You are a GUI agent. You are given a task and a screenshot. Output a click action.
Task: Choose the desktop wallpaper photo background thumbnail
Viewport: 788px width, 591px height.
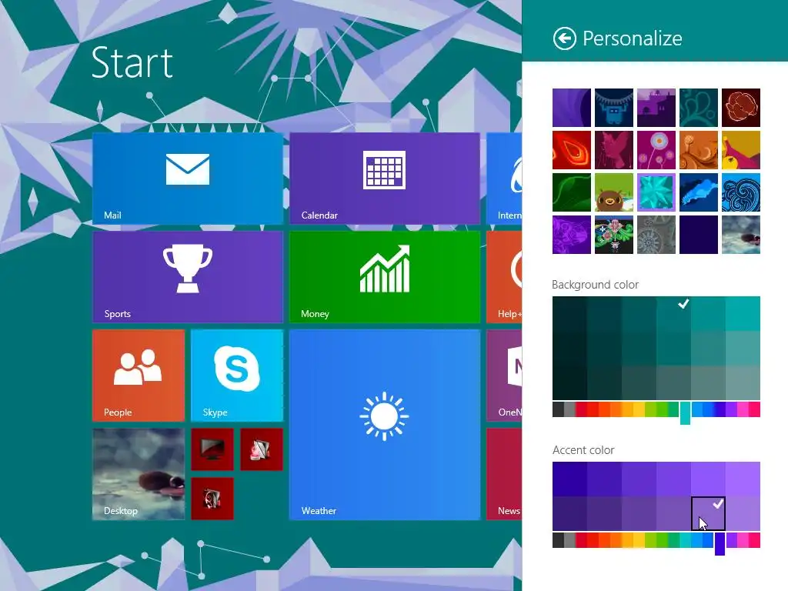coord(741,234)
